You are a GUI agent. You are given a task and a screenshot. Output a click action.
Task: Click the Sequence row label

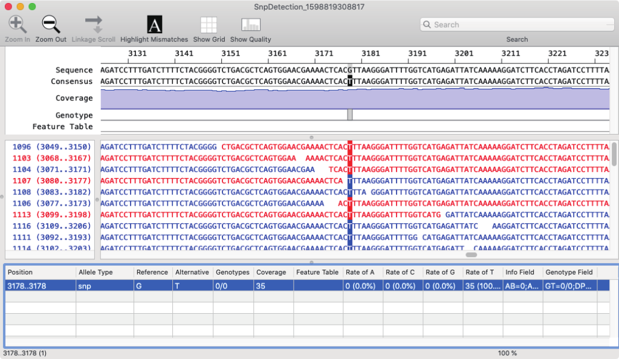click(x=74, y=70)
